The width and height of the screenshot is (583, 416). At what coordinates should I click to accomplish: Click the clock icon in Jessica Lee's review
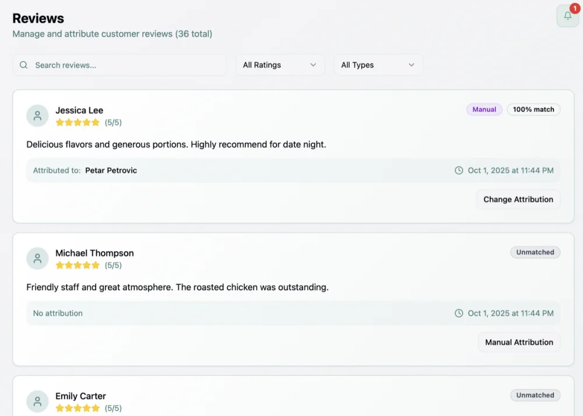coord(459,171)
